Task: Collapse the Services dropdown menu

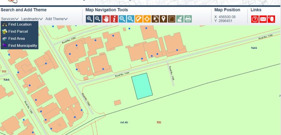Action: pyautogui.click(x=10, y=19)
